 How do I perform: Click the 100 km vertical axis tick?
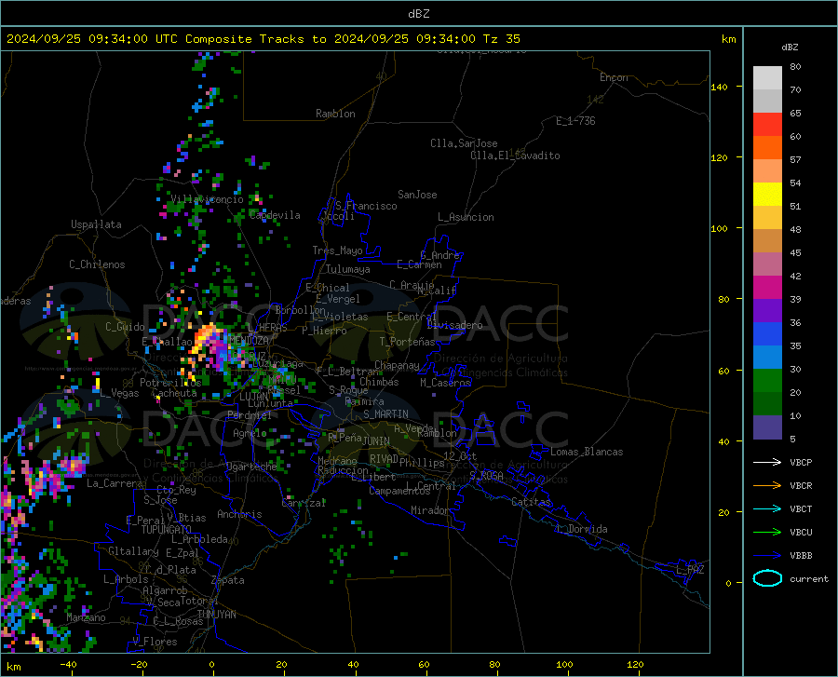tap(719, 229)
